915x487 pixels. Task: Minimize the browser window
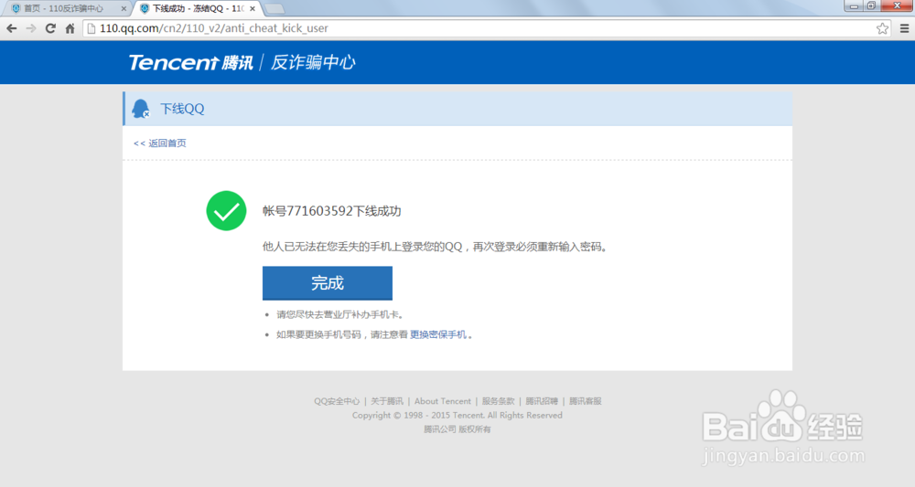coord(855,5)
